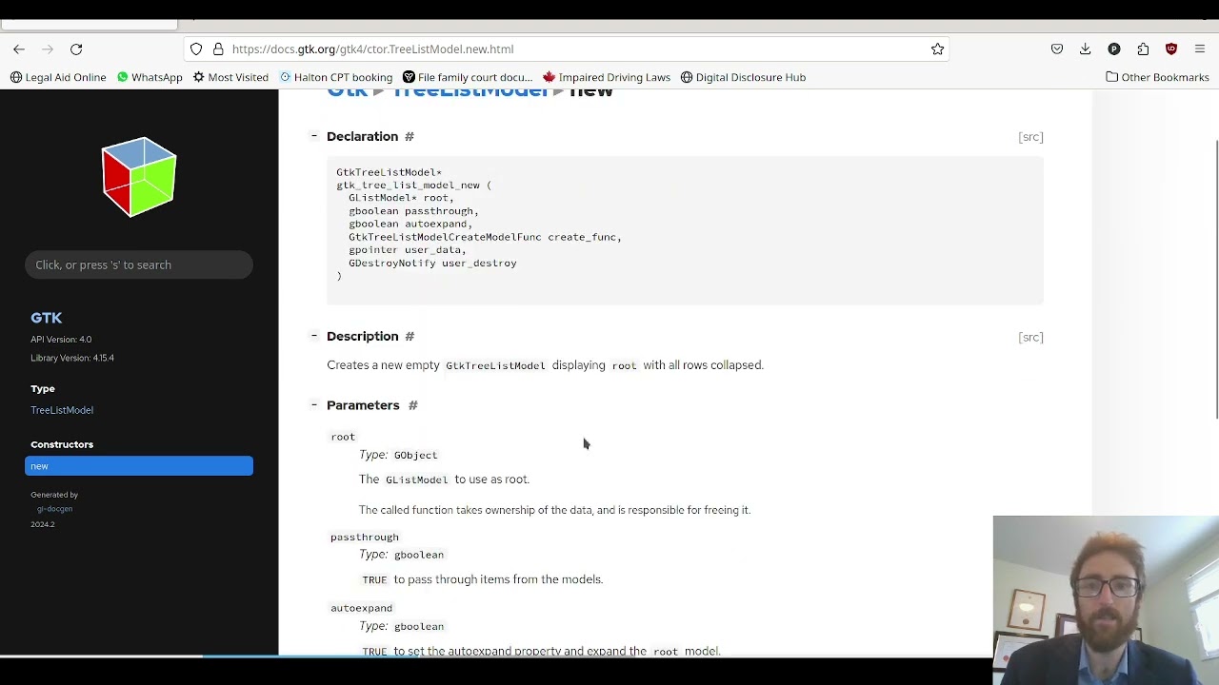The width and height of the screenshot is (1219, 685).
Task: Click the uBlock shield extension icon
Action: point(1171,49)
